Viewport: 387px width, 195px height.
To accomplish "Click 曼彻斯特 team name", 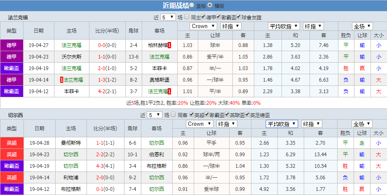I will point(71,143).
